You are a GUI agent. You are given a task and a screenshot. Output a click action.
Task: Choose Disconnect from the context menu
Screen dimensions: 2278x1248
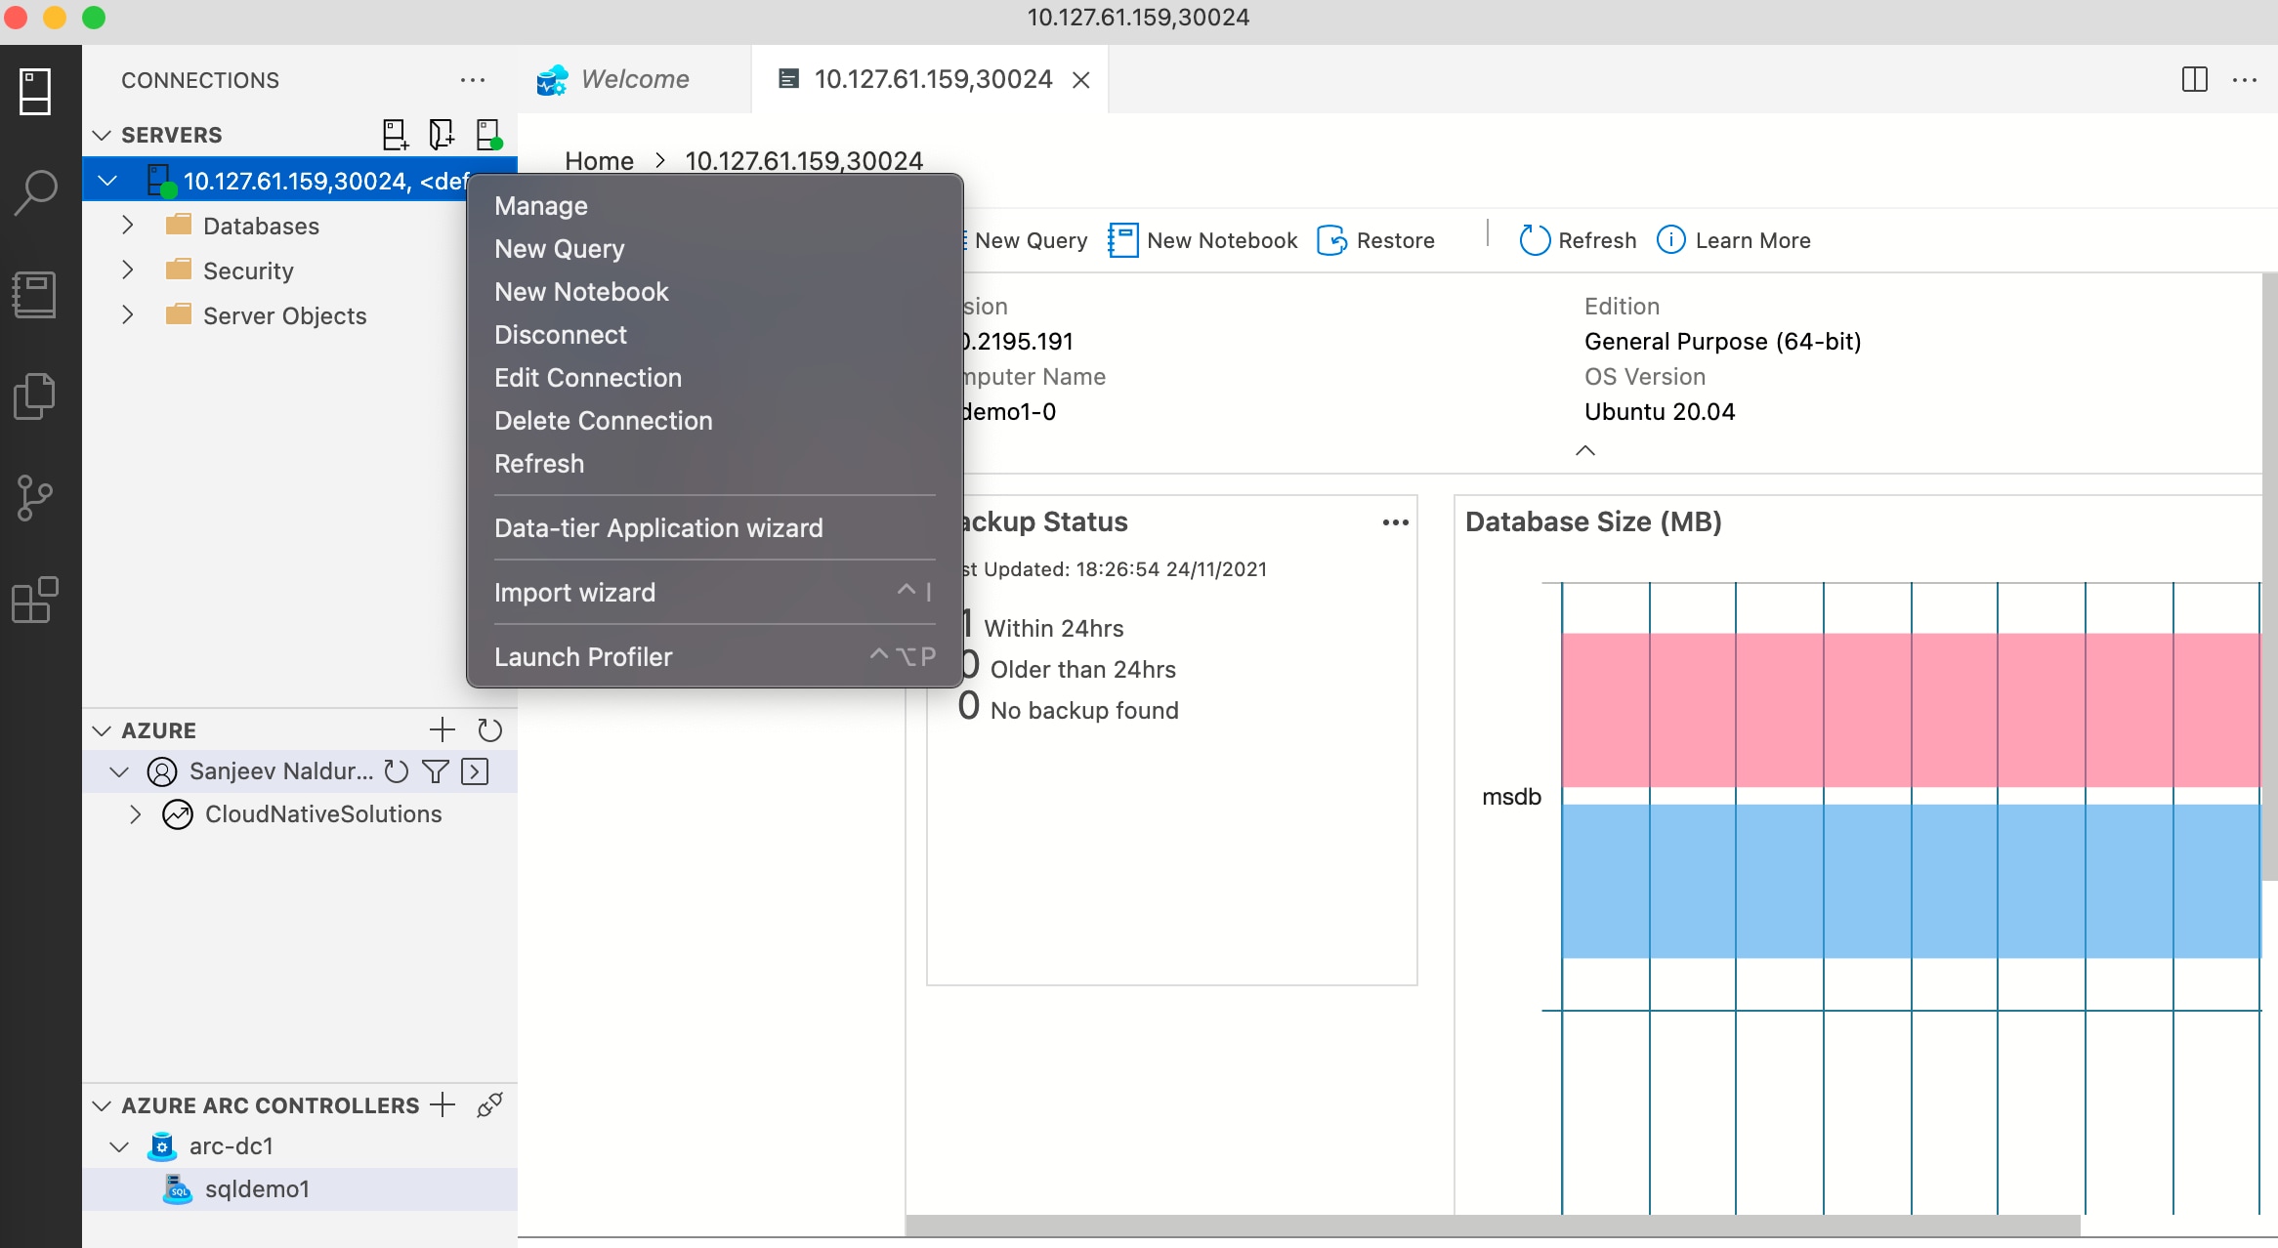(x=715, y=335)
